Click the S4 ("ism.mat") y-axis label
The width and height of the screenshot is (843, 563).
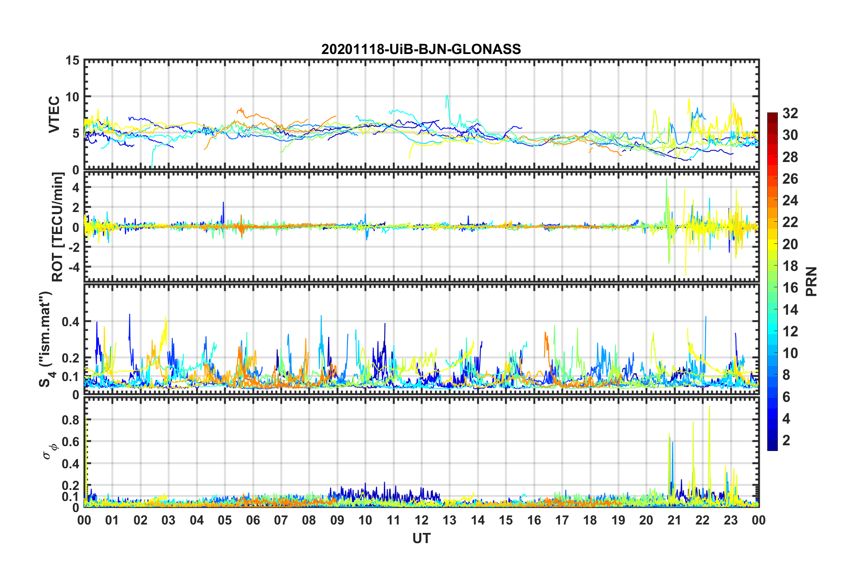46,339
